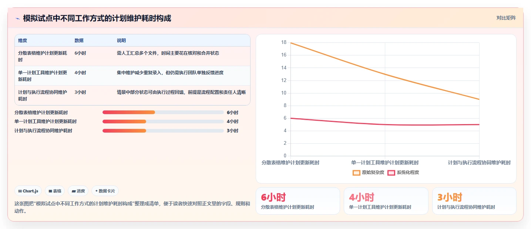
Task: Click the red 系统化程度 legend swatch
Action: coord(391,172)
